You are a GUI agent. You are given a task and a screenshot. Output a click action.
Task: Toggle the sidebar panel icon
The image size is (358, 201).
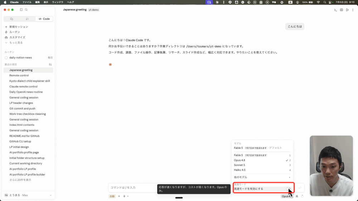tap(21, 10)
